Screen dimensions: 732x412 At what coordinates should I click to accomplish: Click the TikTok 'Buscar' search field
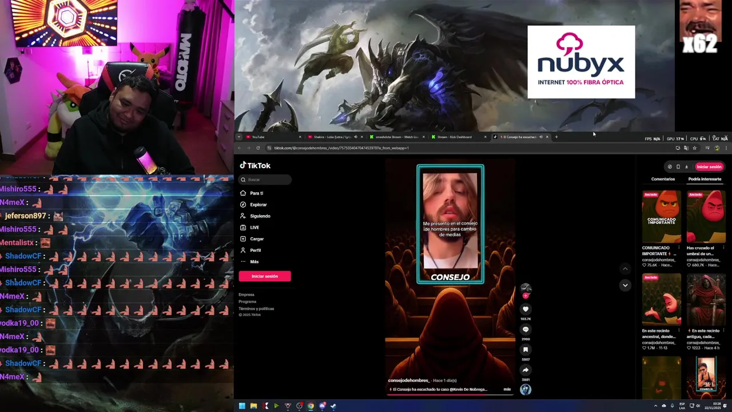265,180
